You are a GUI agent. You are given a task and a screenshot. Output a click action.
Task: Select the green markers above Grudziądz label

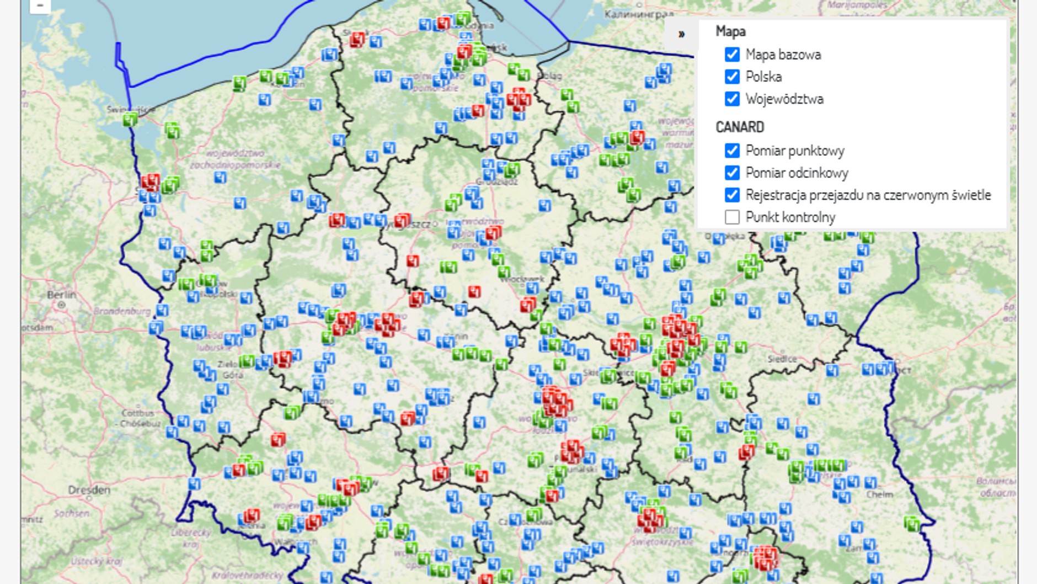coord(511,169)
